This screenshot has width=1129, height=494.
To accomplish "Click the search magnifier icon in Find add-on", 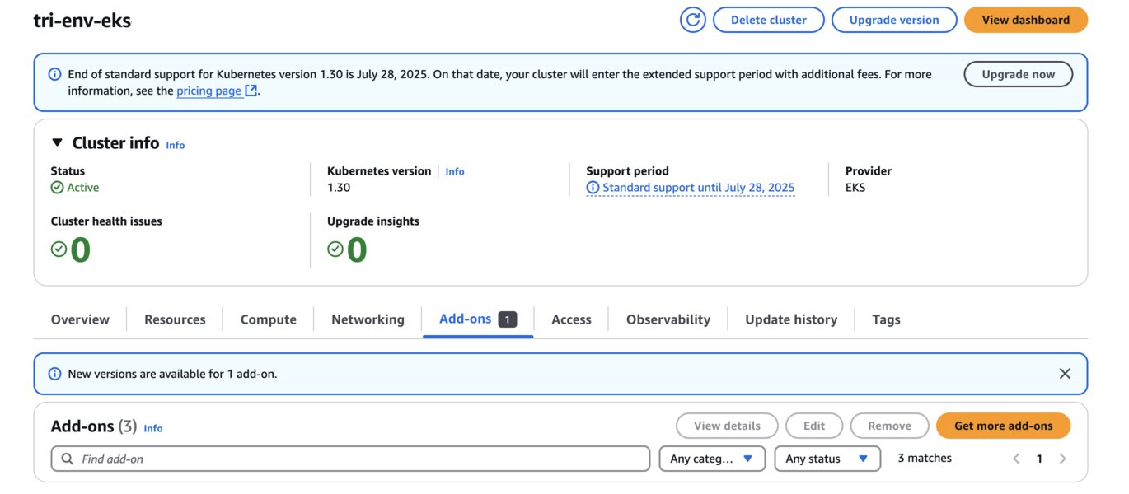I will [68, 459].
